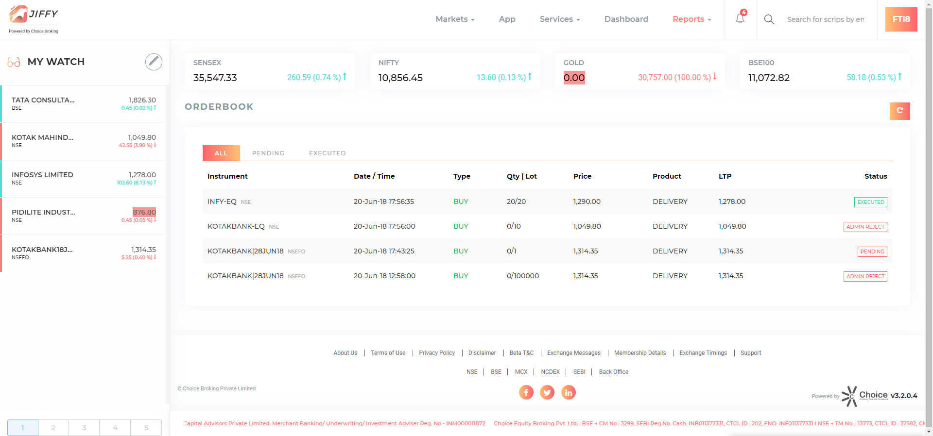Open the Facebook page
The height and width of the screenshot is (436, 933).
[x=526, y=392]
